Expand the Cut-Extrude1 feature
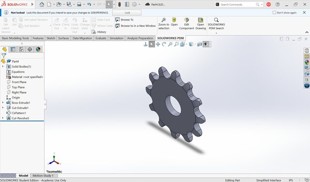This screenshot has height=182, width=310. point(3,107)
